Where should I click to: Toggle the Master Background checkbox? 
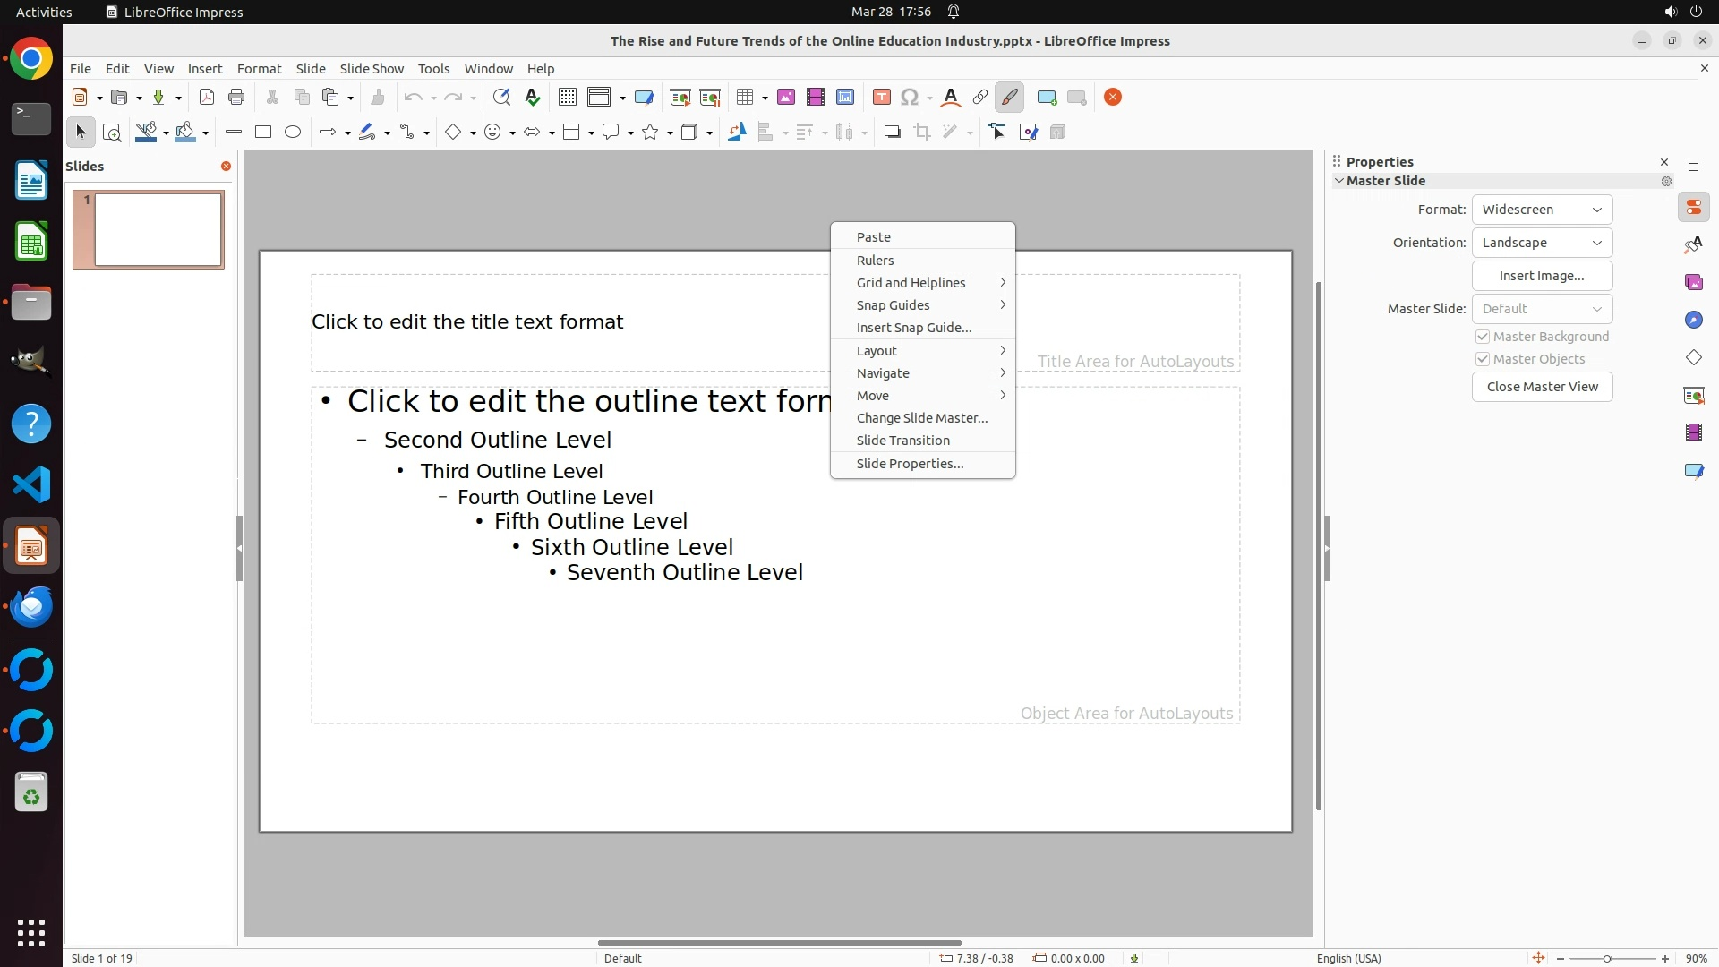click(x=1483, y=337)
